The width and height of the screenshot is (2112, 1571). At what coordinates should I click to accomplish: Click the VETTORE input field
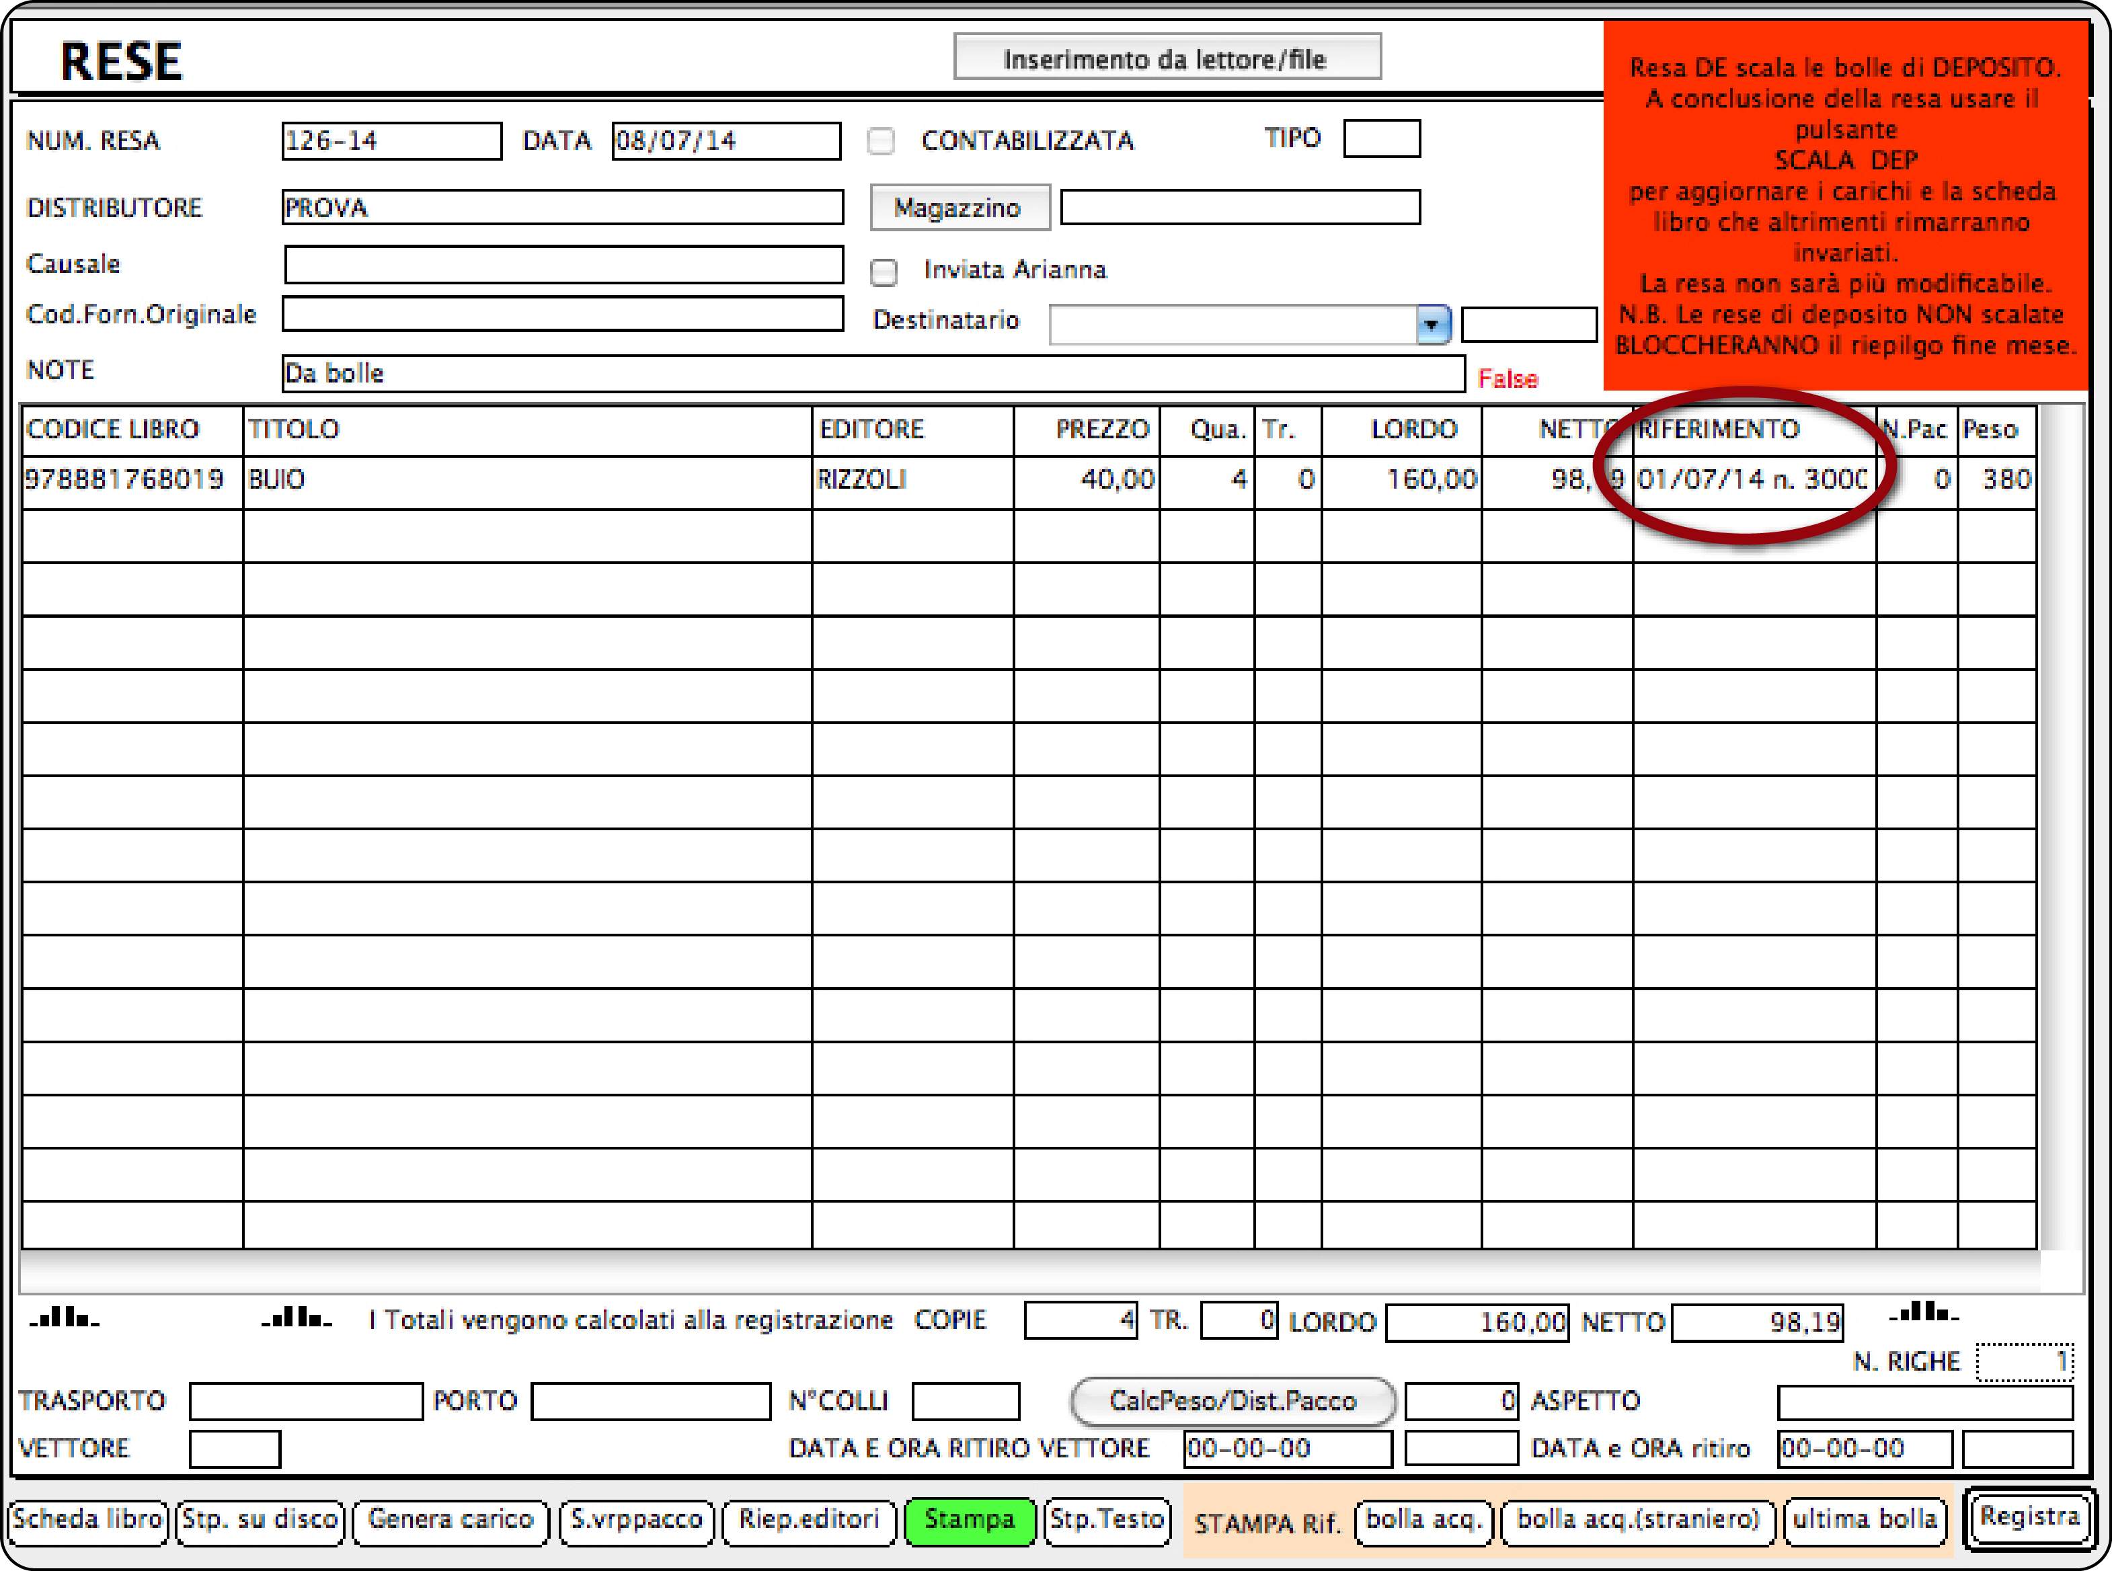pyautogui.click(x=235, y=1449)
